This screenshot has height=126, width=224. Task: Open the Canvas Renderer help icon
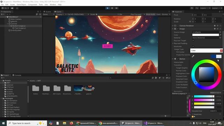click(215, 26)
